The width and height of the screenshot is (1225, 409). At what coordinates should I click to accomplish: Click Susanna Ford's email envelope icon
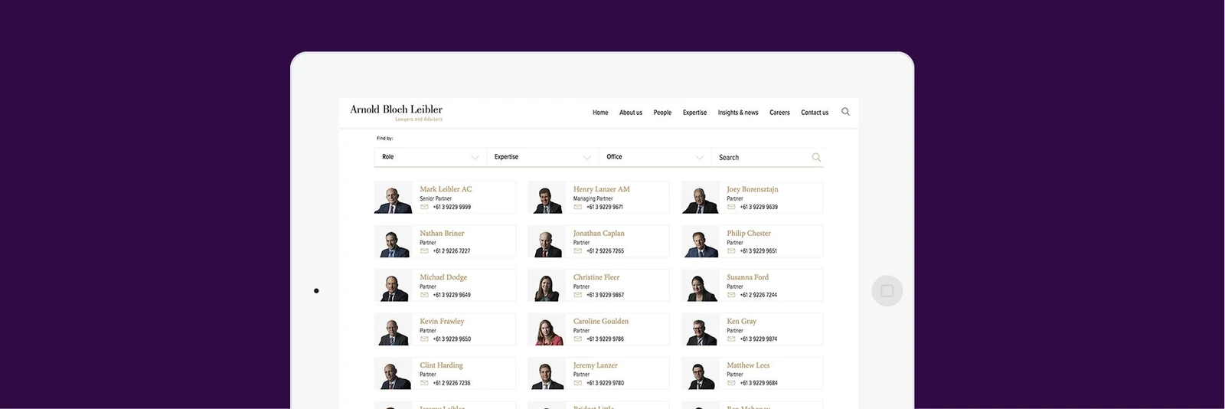tap(731, 295)
